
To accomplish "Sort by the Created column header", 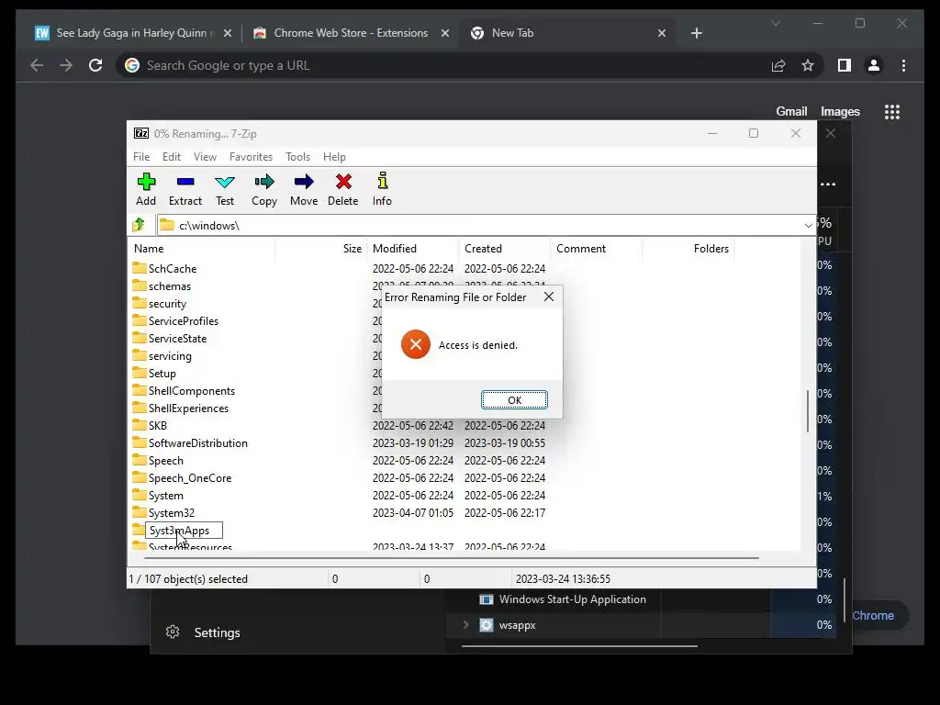I will click(505, 248).
